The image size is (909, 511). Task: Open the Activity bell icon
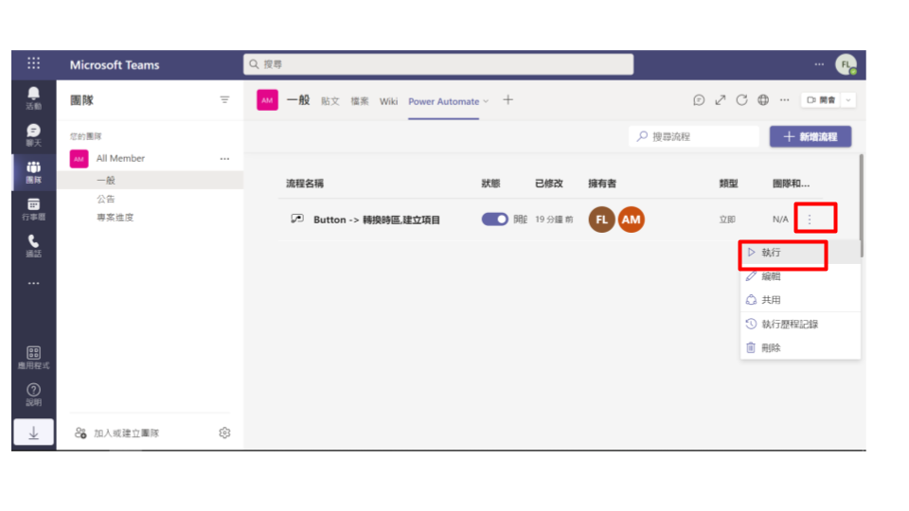[34, 97]
